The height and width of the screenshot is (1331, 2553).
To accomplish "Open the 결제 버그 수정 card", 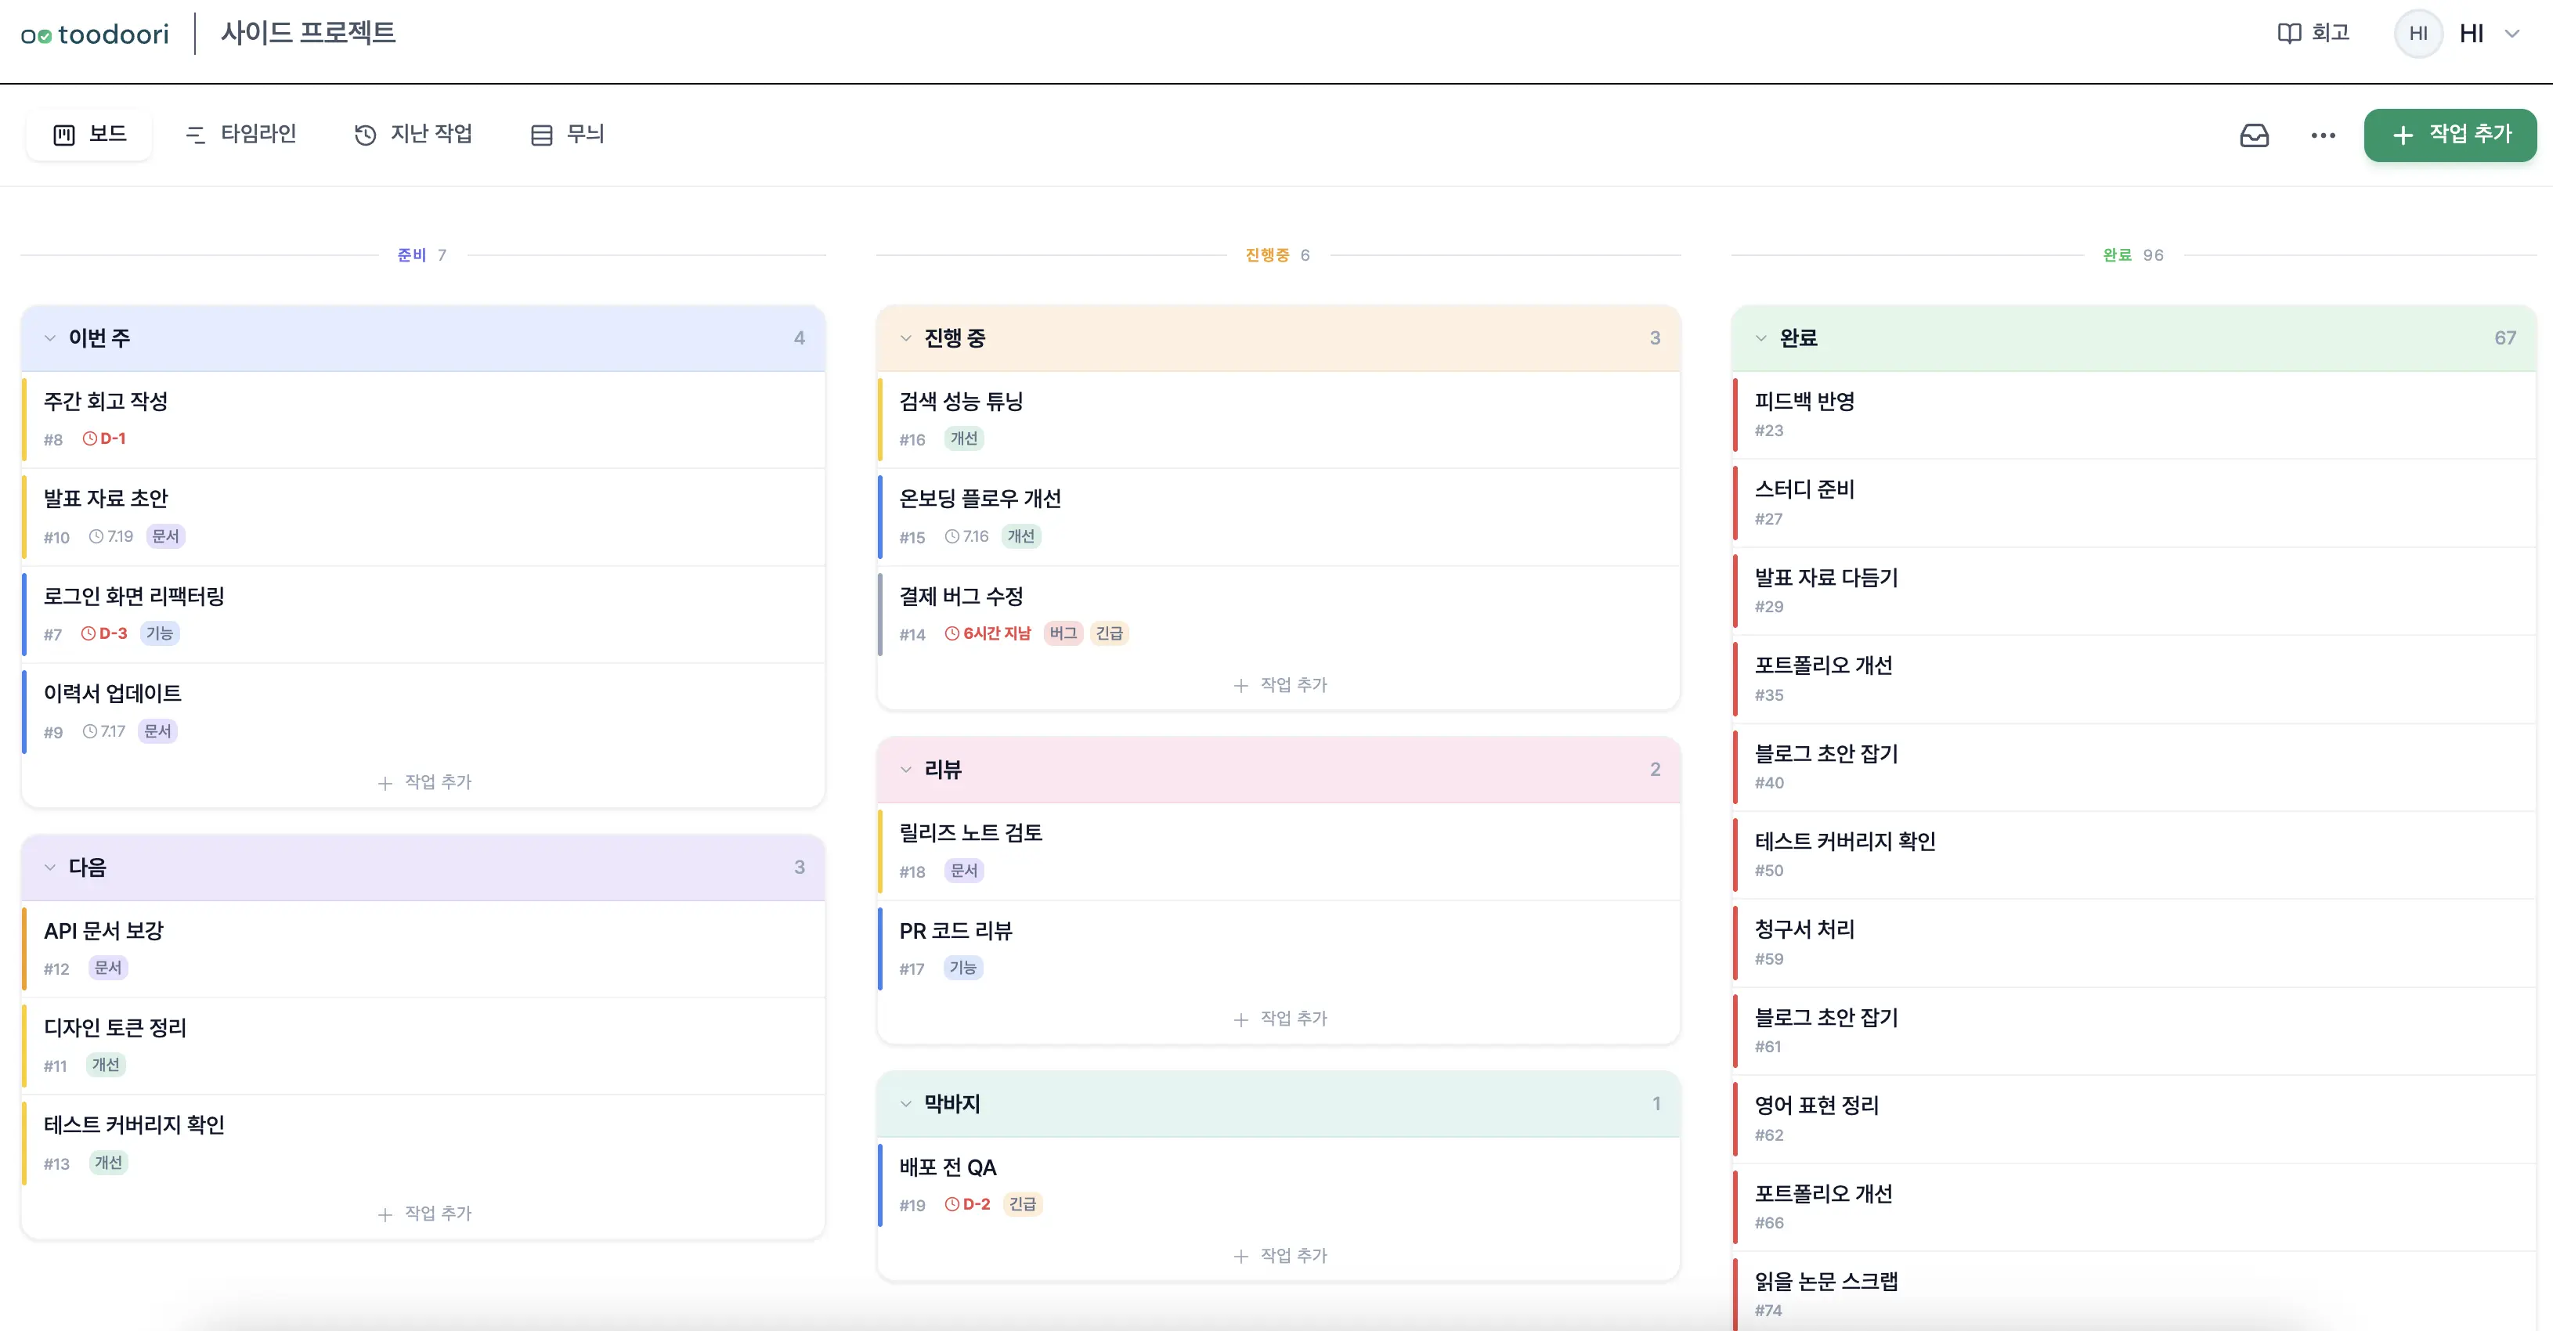I will click(1280, 615).
